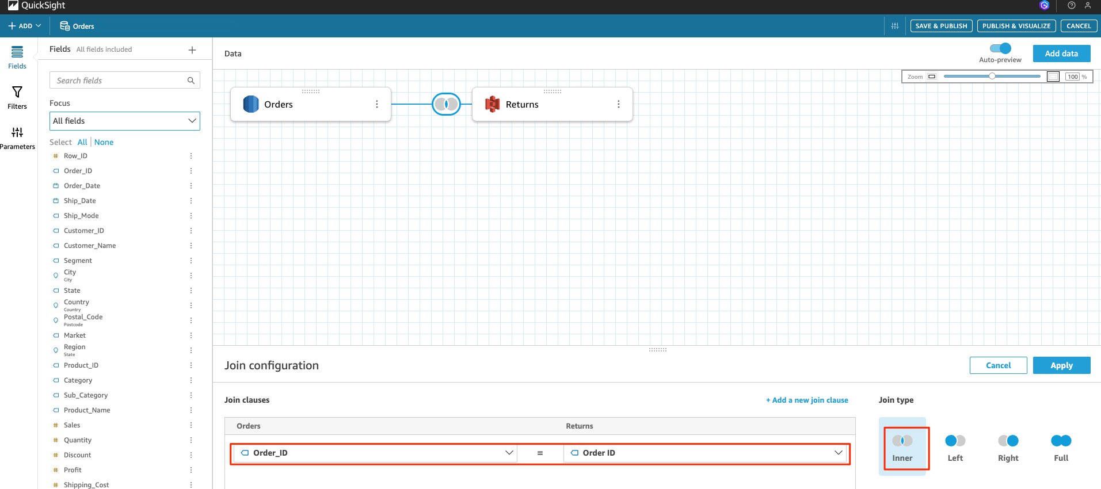Open the Returns Order ID join dropdown
The height and width of the screenshot is (489, 1101).
pos(705,453)
